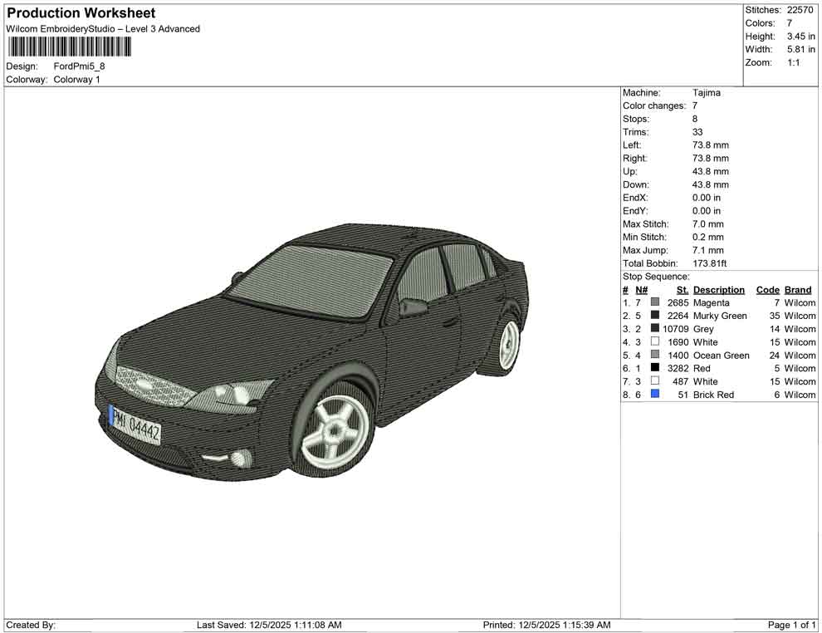
Task: Select the design name FordPmi5_8
Action: tap(80, 66)
